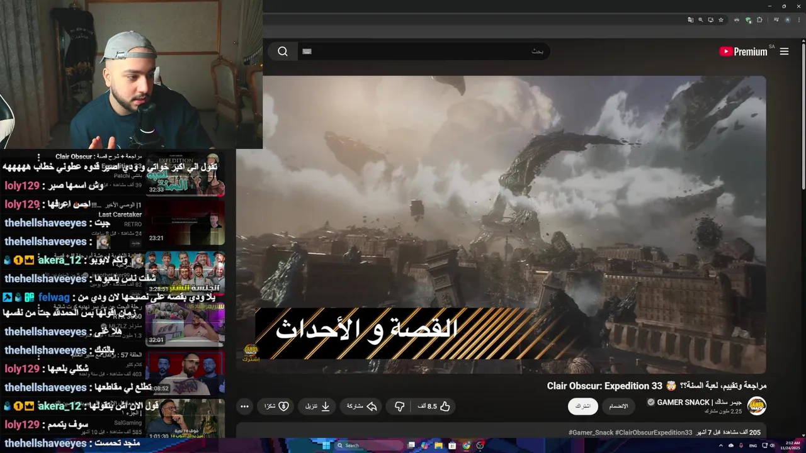Image resolution: width=806 pixels, height=453 pixels.
Task: Open the GAMER SNACK channel avatar
Action: [756, 406]
